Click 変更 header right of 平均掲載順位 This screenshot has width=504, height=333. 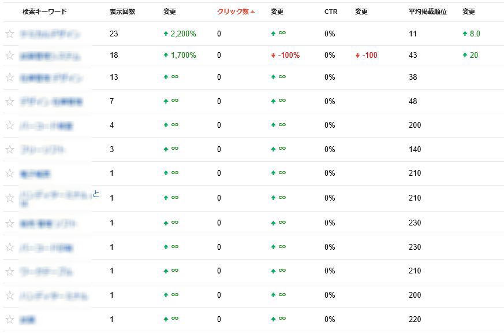[x=469, y=12]
